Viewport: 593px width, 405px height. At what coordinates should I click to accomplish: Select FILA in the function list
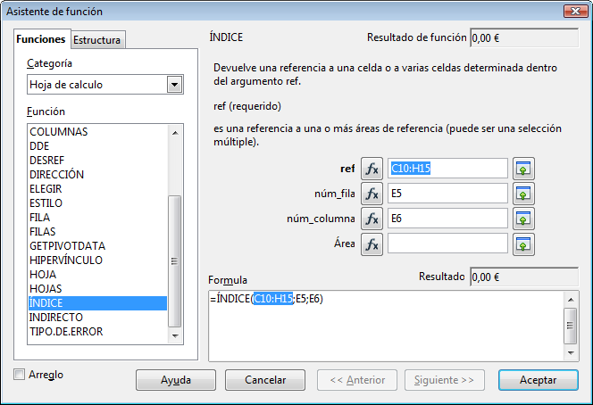(x=97, y=218)
